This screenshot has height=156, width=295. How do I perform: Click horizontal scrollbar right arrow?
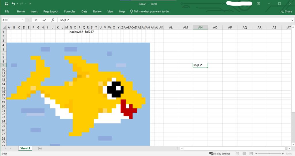pos(289,148)
